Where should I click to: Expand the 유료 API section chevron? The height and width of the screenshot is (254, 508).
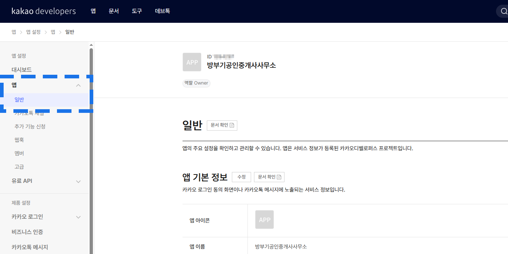[x=78, y=181]
